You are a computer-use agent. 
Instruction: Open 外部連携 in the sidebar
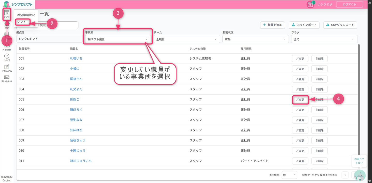(7, 47)
